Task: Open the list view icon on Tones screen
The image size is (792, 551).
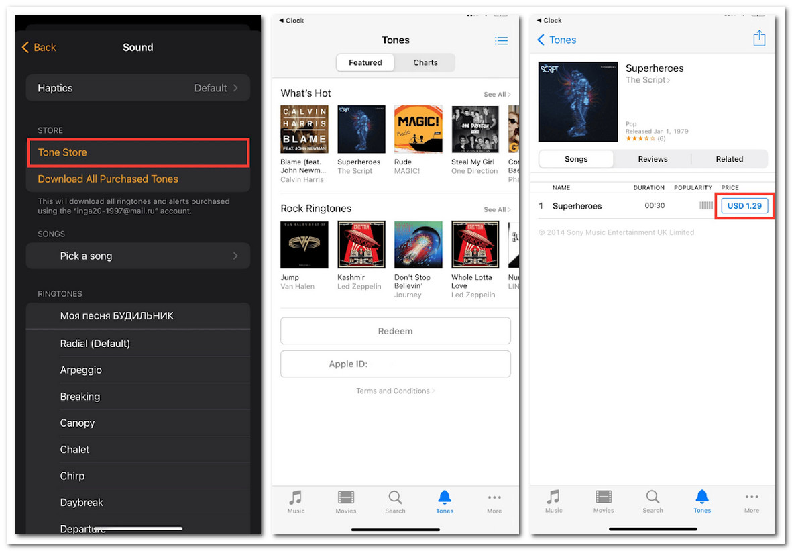Action: tap(501, 41)
